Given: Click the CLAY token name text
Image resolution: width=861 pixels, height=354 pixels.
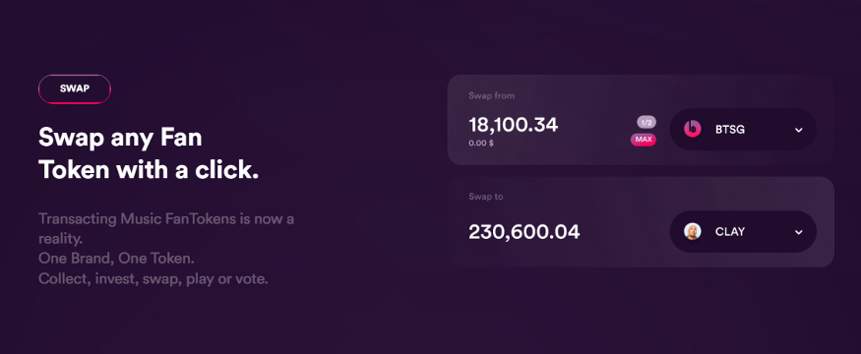Looking at the screenshot, I should pos(730,232).
